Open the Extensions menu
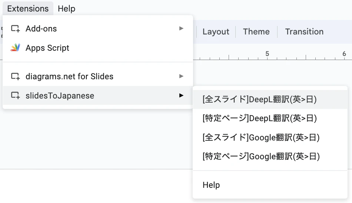352x203 pixels. coord(28,9)
